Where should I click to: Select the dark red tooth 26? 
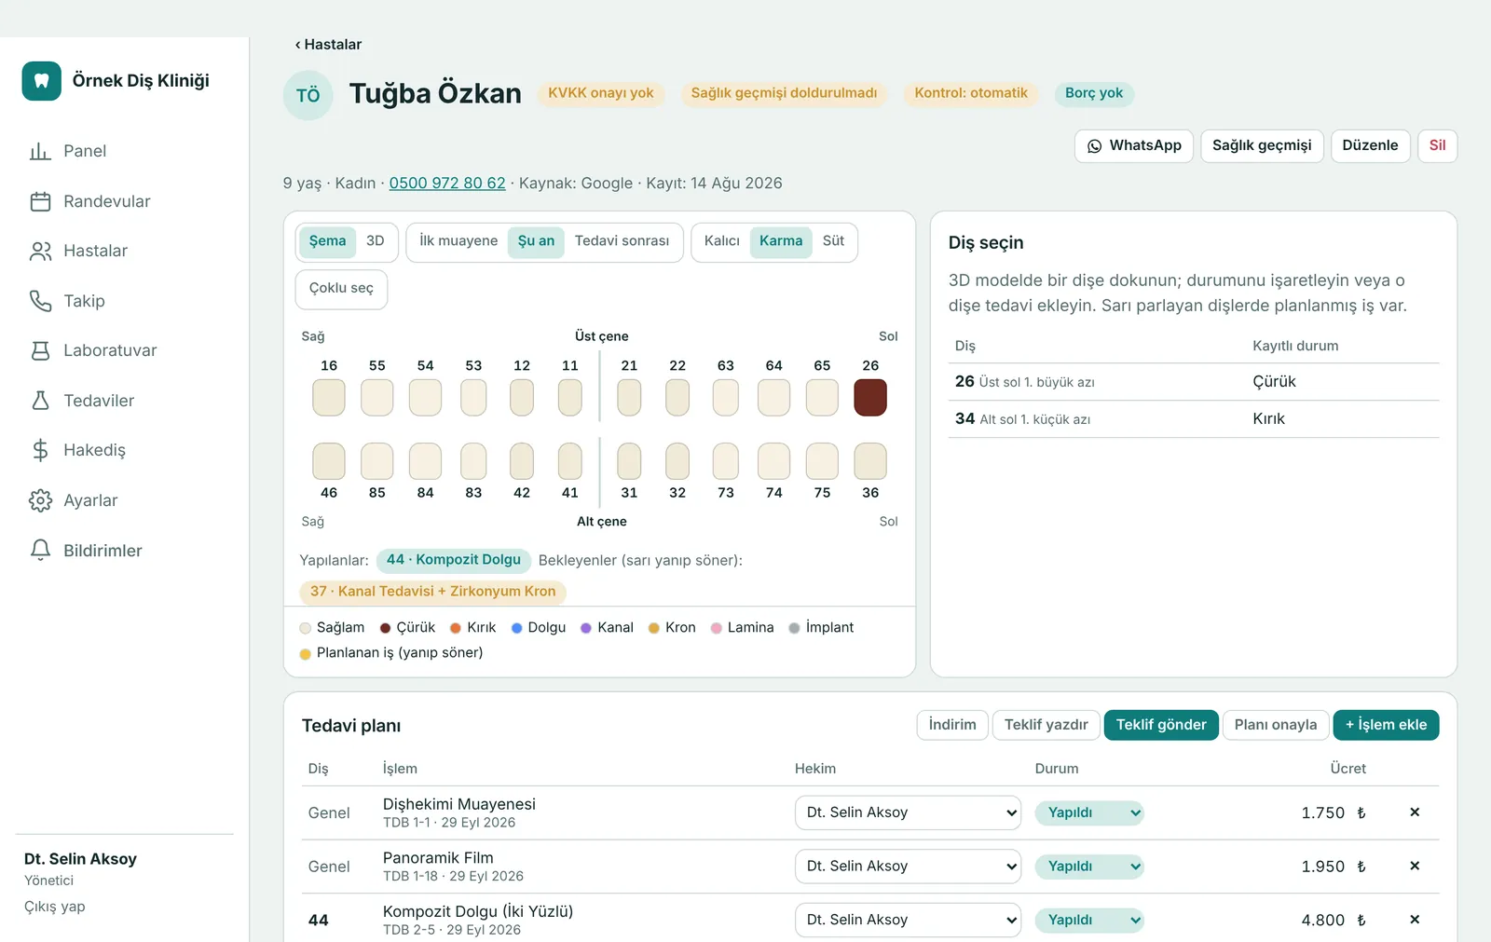pos(870,398)
